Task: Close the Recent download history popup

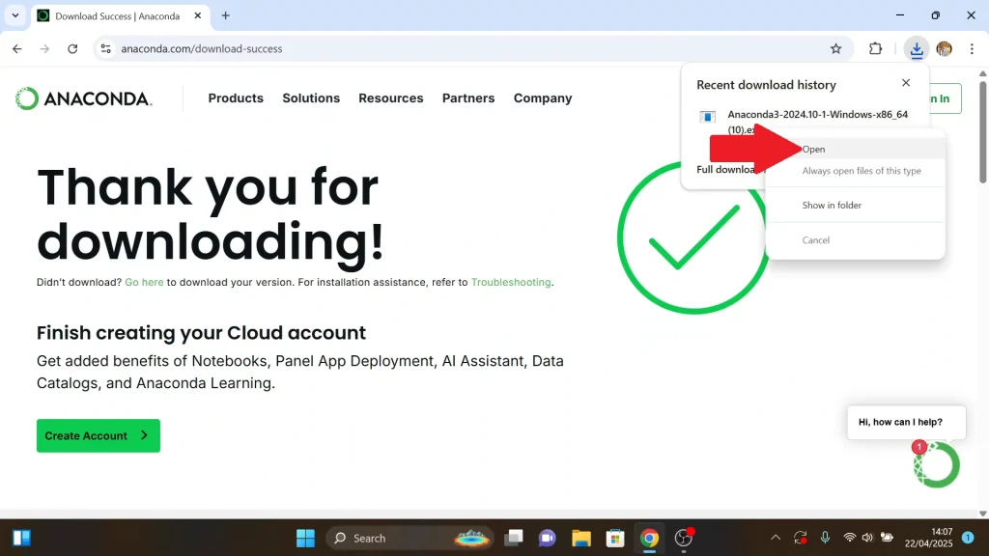Action: [x=906, y=83]
